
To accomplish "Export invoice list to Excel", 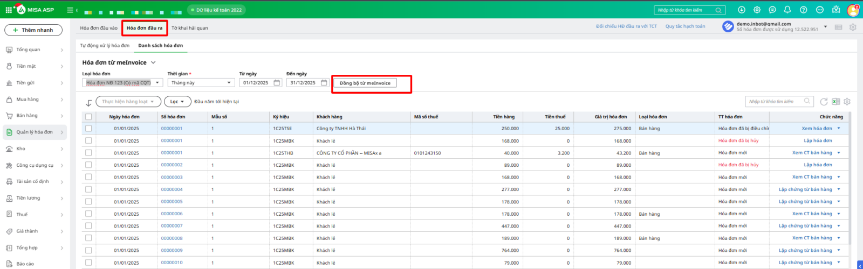I will [x=835, y=102].
